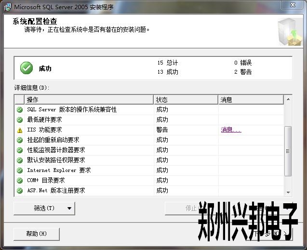Click check icon for Internet Explorer 要求
This screenshot has width=307, height=250.
point(20,171)
